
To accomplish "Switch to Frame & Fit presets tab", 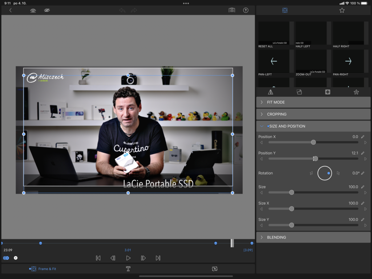I will tap(285, 10).
